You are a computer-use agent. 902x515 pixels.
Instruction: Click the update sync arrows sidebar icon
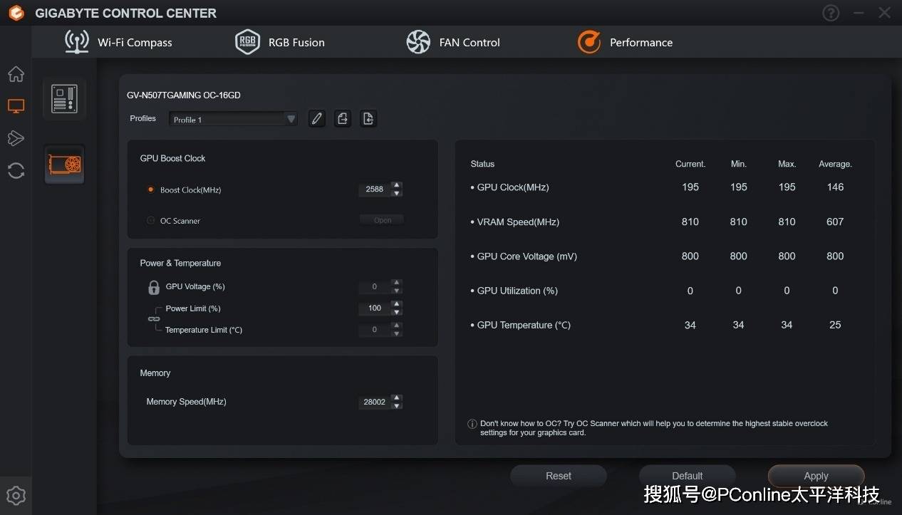pos(16,170)
